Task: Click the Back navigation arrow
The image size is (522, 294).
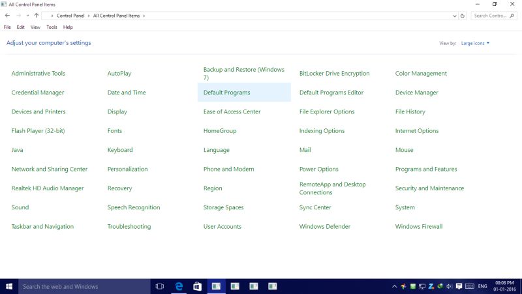Action: [x=7, y=16]
